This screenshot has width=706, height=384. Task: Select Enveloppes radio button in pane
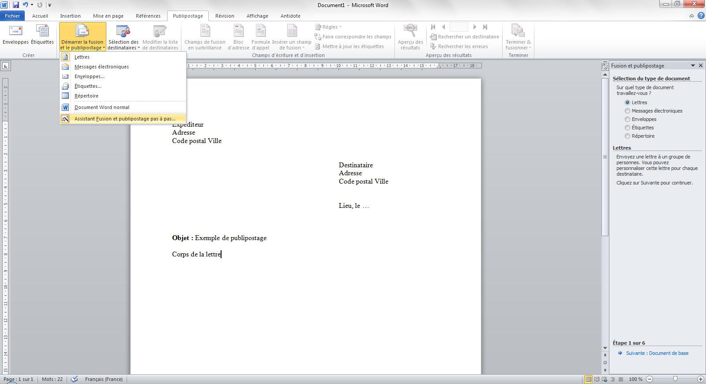(x=627, y=119)
